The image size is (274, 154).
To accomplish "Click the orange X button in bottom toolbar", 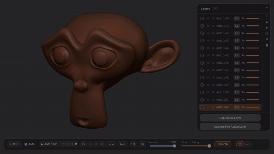I will tap(102, 144).
